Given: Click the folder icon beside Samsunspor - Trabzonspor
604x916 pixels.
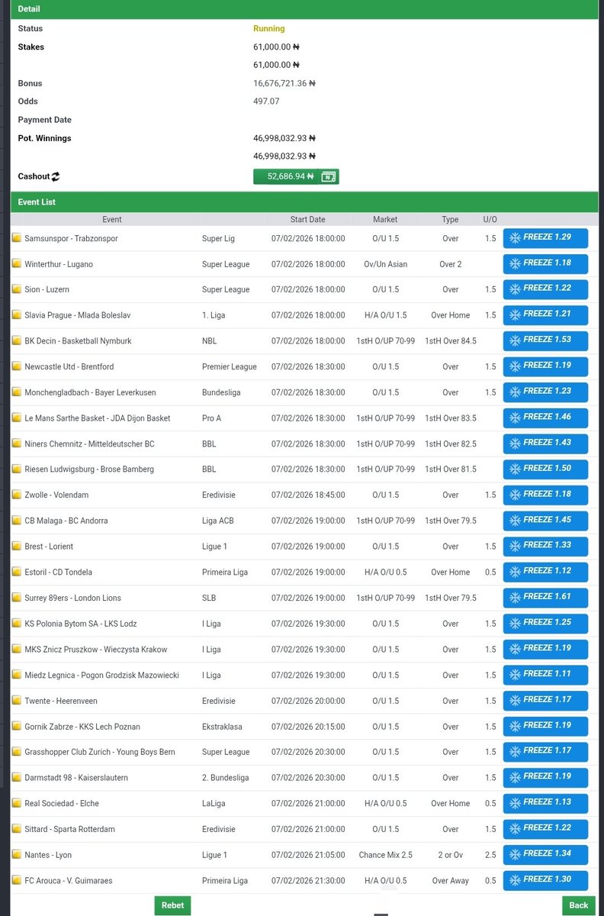Looking at the screenshot, I should point(17,238).
